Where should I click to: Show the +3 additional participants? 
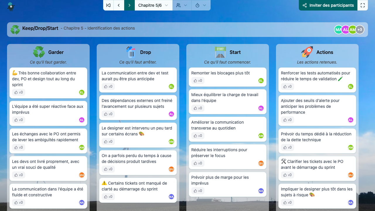pyautogui.click(x=360, y=30)
